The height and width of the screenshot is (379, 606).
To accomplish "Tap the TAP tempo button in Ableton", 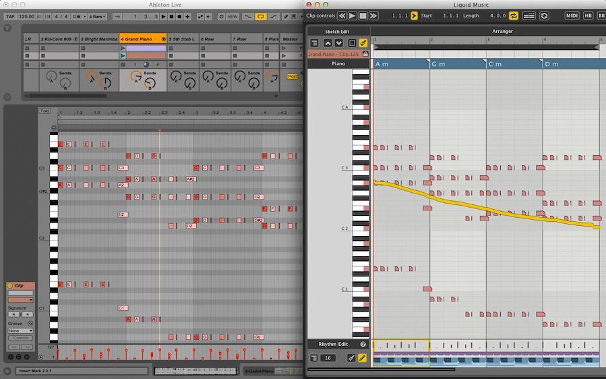I will (x=10, y=17).
